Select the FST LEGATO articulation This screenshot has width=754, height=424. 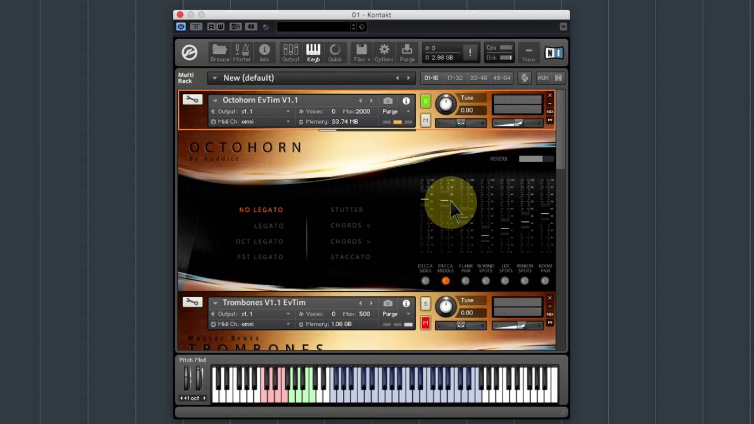coord(260,257)
